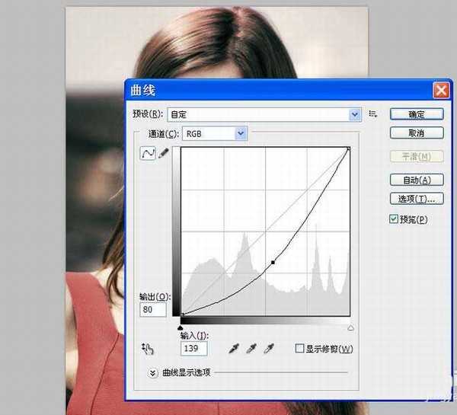Enable the 显示修剪 checkbox

coord(299,349)
